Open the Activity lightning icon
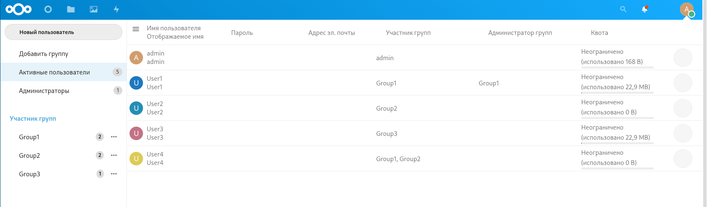707x207 pixels. (116, 9)
